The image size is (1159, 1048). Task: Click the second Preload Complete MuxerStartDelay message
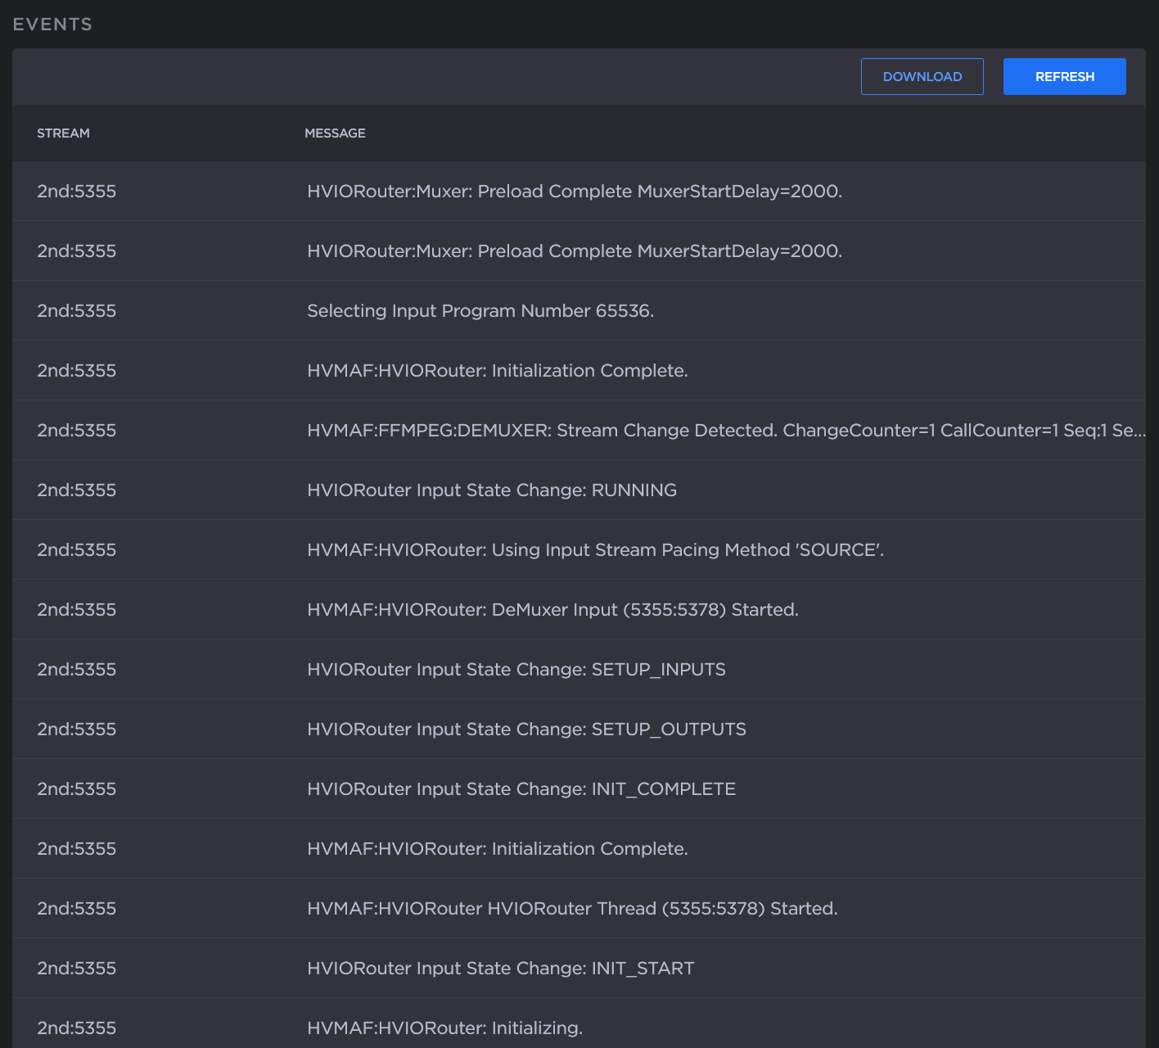(x=574, y=251)
